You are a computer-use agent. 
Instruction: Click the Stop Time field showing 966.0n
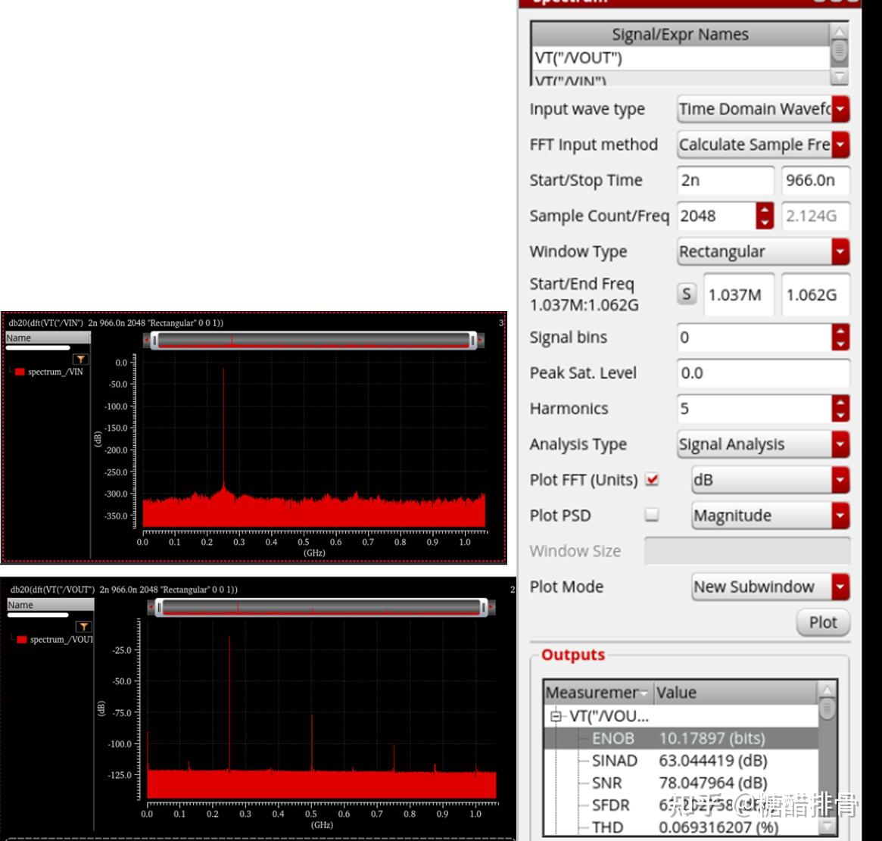815,180
